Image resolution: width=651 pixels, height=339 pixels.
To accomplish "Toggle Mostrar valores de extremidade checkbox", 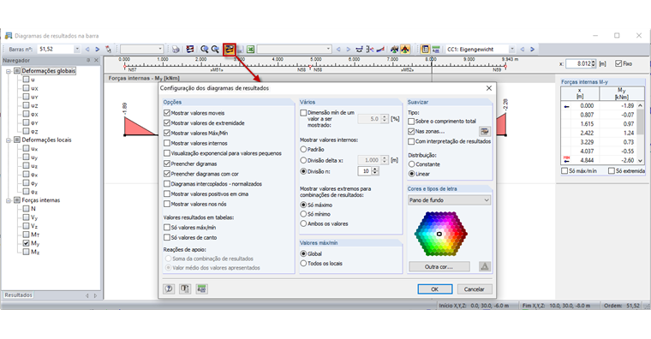I will pyautogui.click(x=167, y=122).
